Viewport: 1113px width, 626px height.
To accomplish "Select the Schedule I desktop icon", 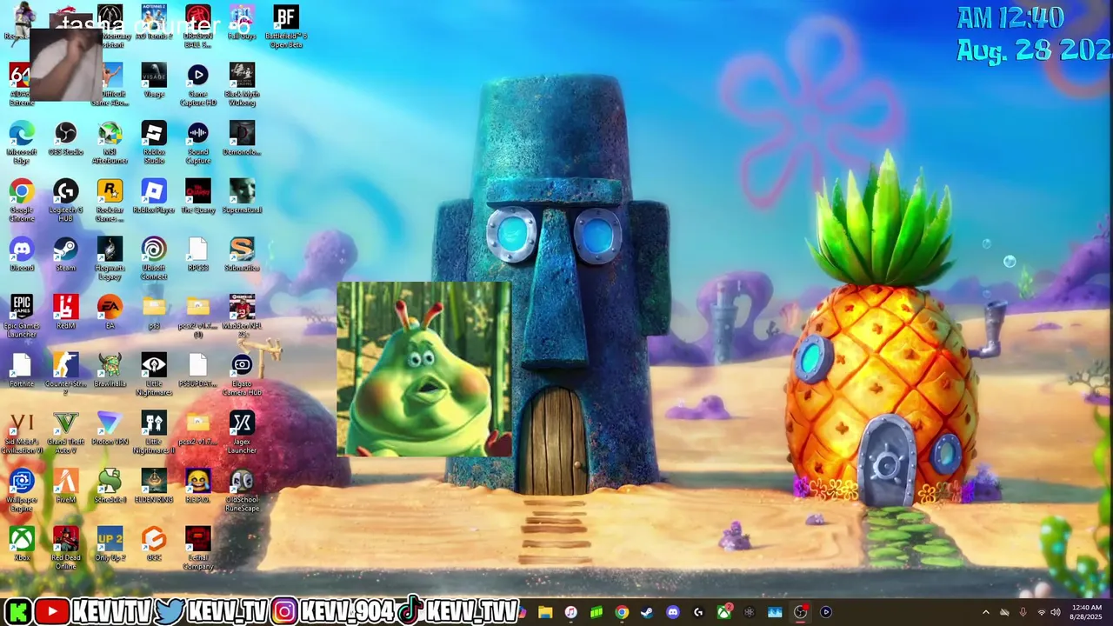I will [x=110, y=487].
